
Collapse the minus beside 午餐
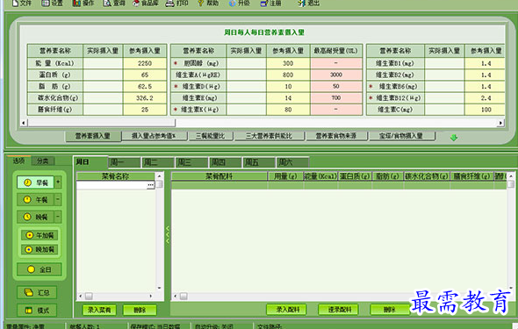pos(58,199)
